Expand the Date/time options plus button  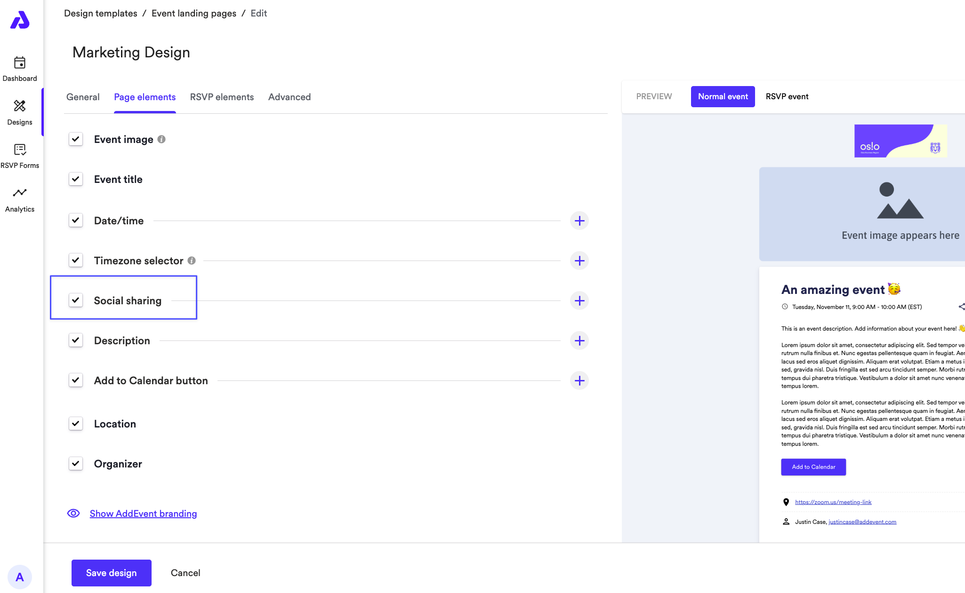click(579, 221)
